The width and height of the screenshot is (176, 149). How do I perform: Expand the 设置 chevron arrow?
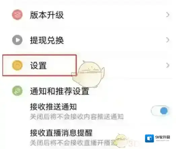pyautogui.click(x=168, y=65)
